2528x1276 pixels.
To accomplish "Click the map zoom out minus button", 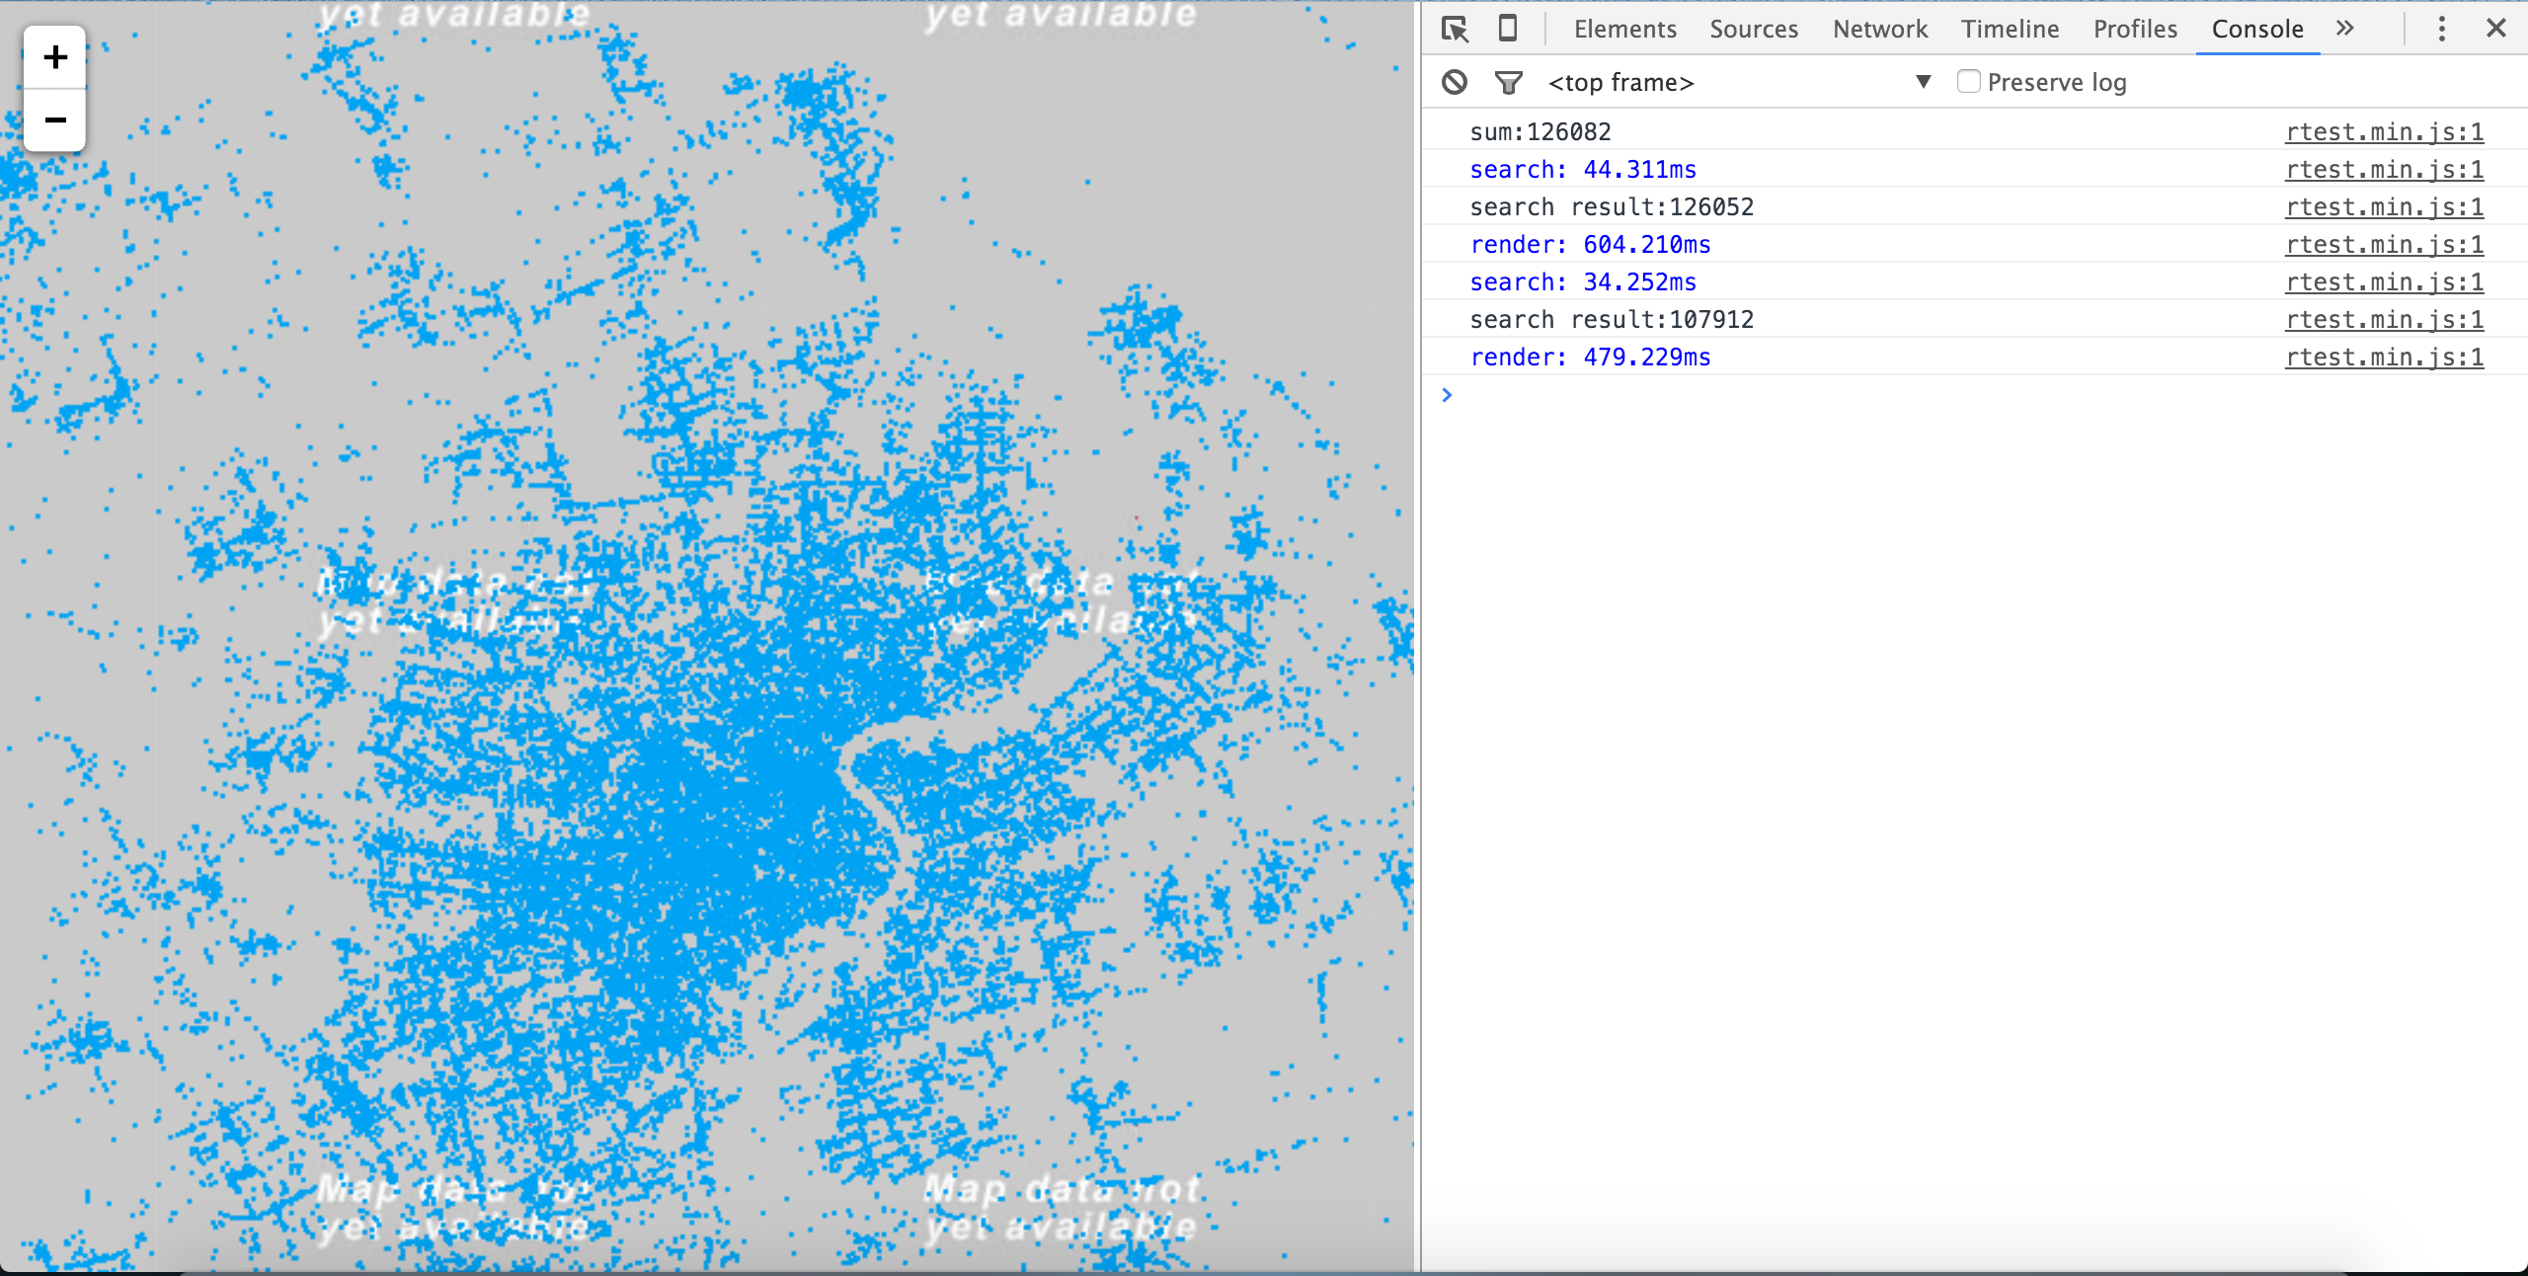I will pyautogui.click(x=55, y=120).
